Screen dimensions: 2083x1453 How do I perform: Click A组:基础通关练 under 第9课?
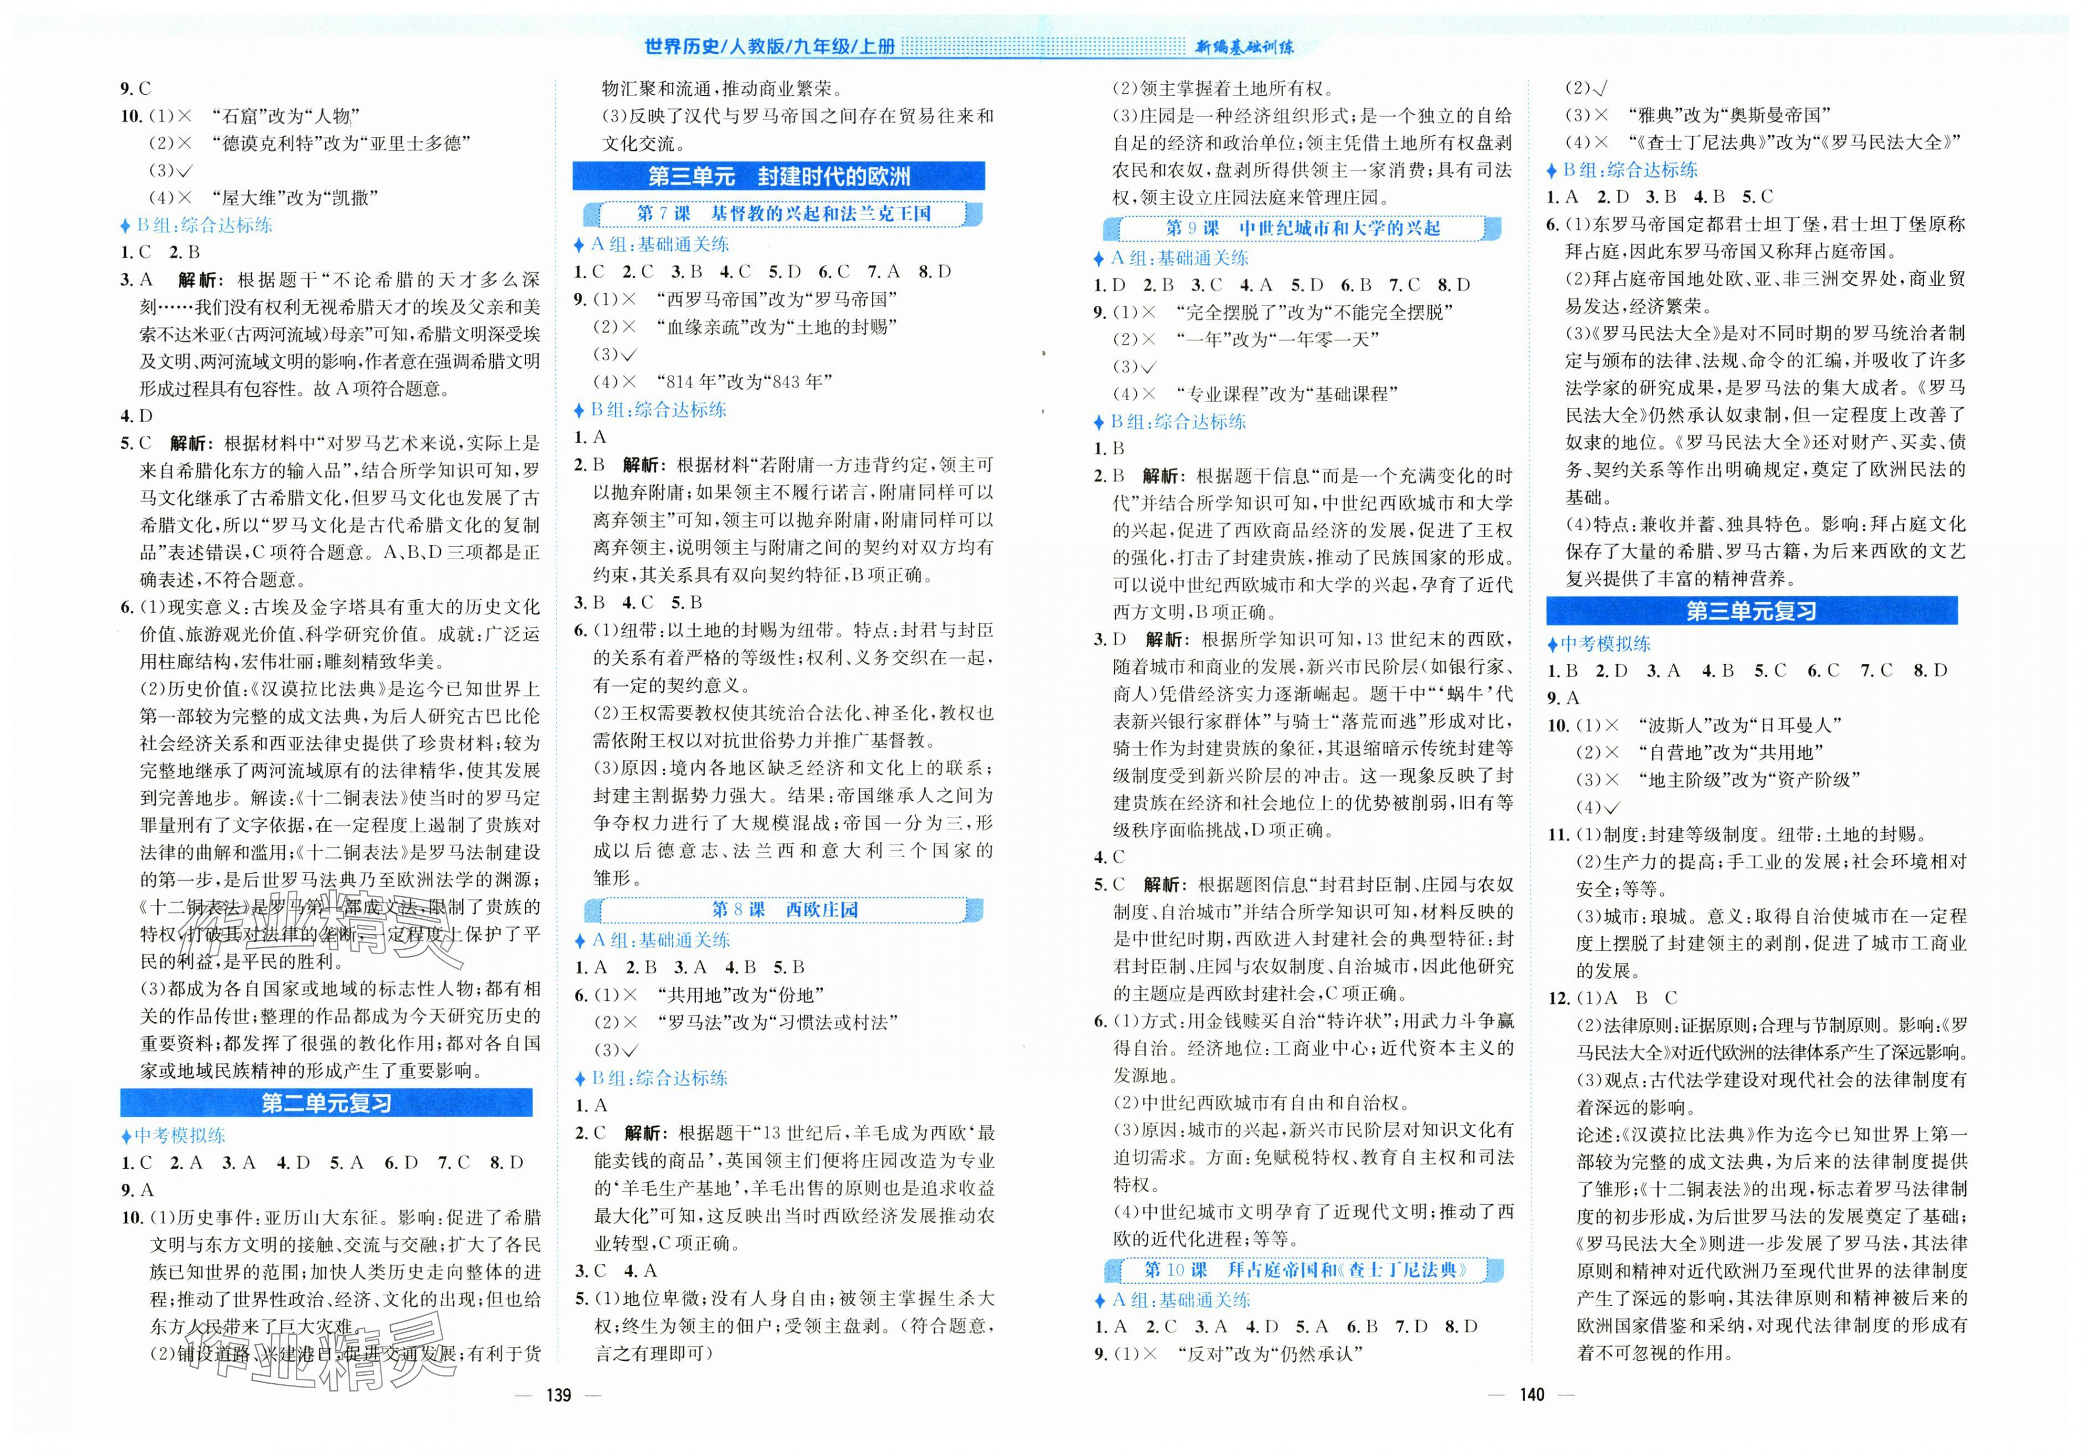pyautogui.click(x=1171, y=258)
